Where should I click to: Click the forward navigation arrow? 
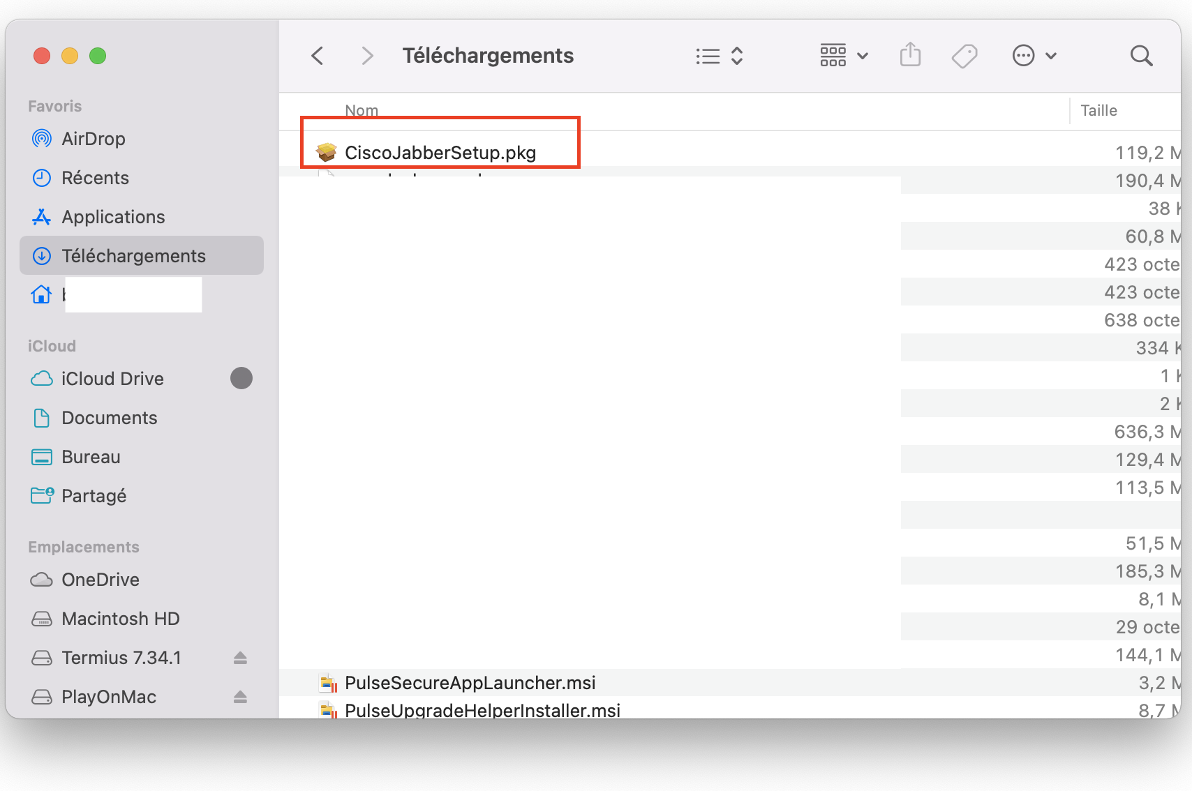pyautogui.click(x=367, y=56)
